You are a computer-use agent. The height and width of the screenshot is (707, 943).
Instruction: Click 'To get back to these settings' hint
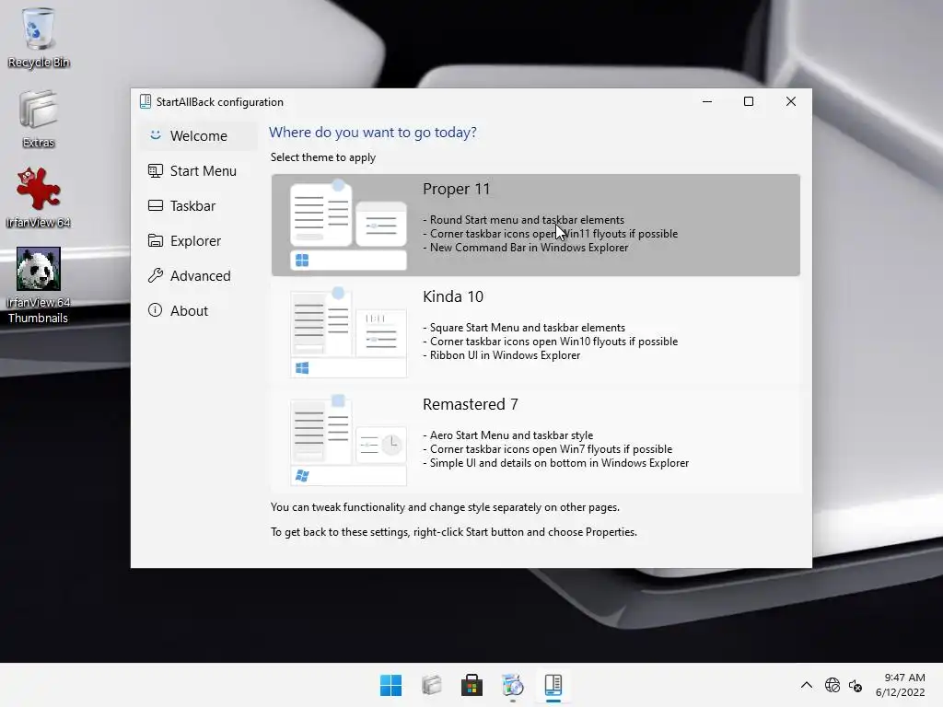(453, 532)
